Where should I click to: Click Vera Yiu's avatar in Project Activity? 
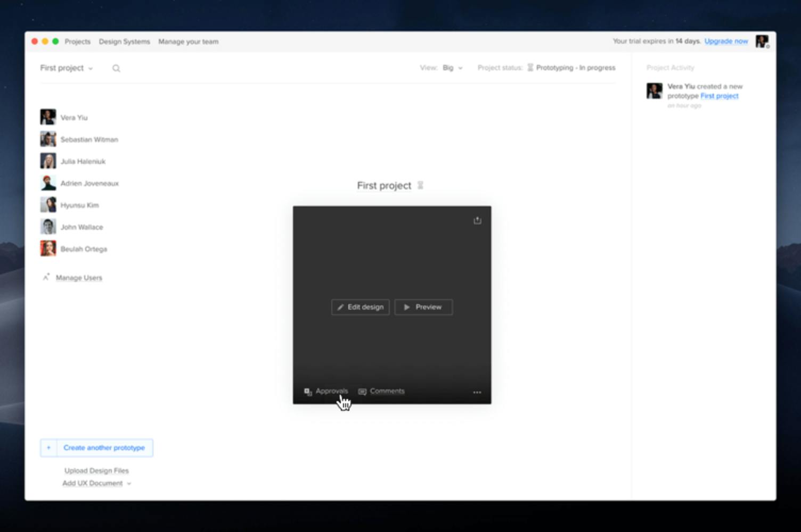(x=653, y=90)
